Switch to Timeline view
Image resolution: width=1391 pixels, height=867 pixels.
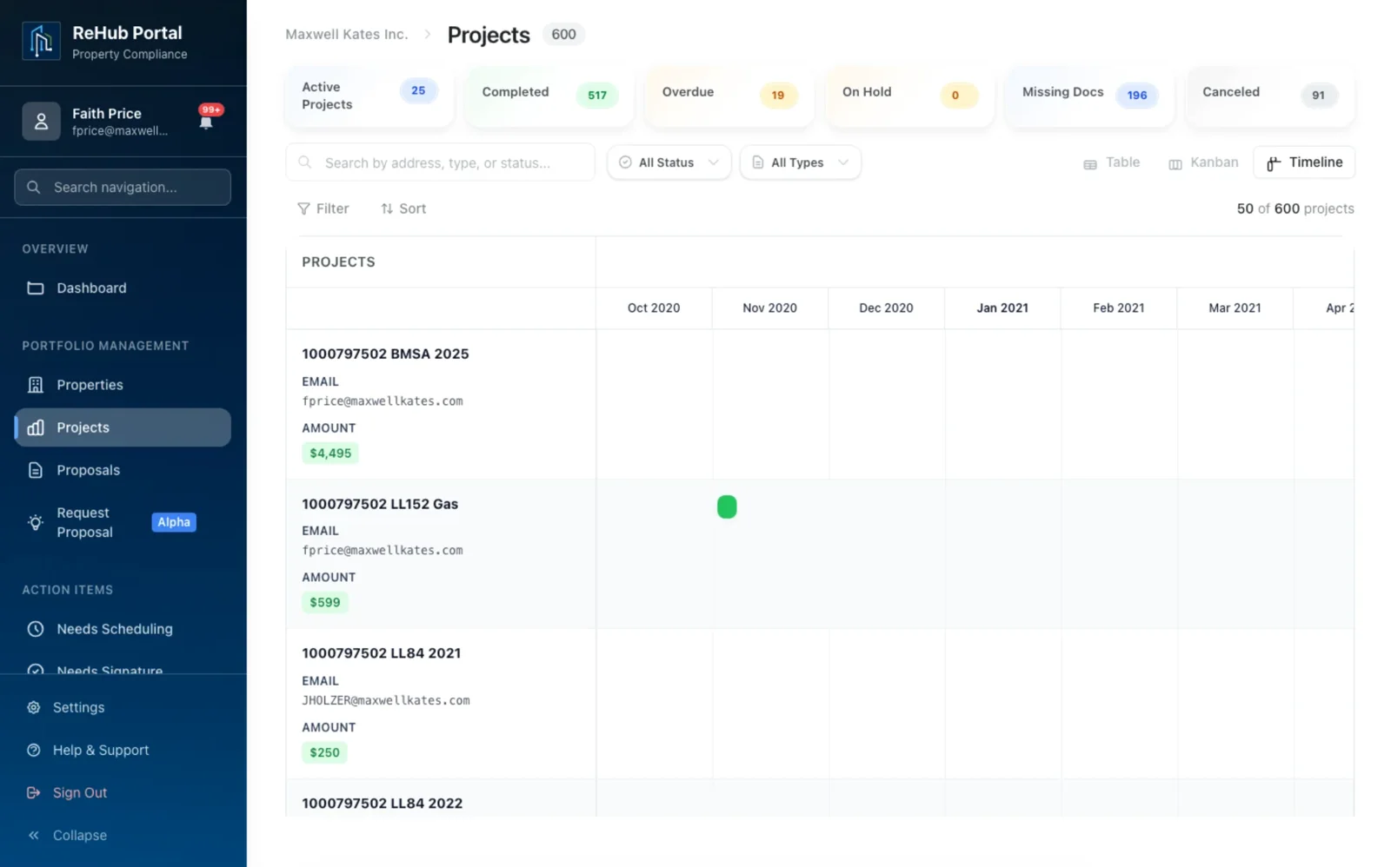1304,162
